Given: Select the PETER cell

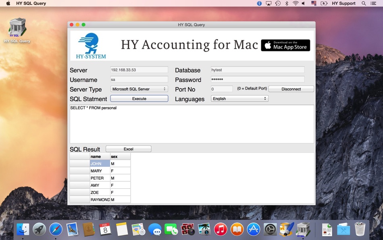Looking at the screenshot, I should tap(100, 178).
